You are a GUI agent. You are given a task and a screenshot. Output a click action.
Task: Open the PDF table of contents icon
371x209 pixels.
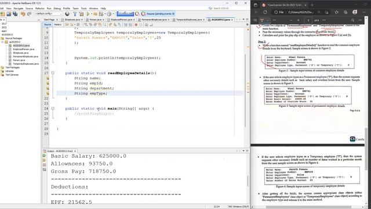(x=255, y=20)
